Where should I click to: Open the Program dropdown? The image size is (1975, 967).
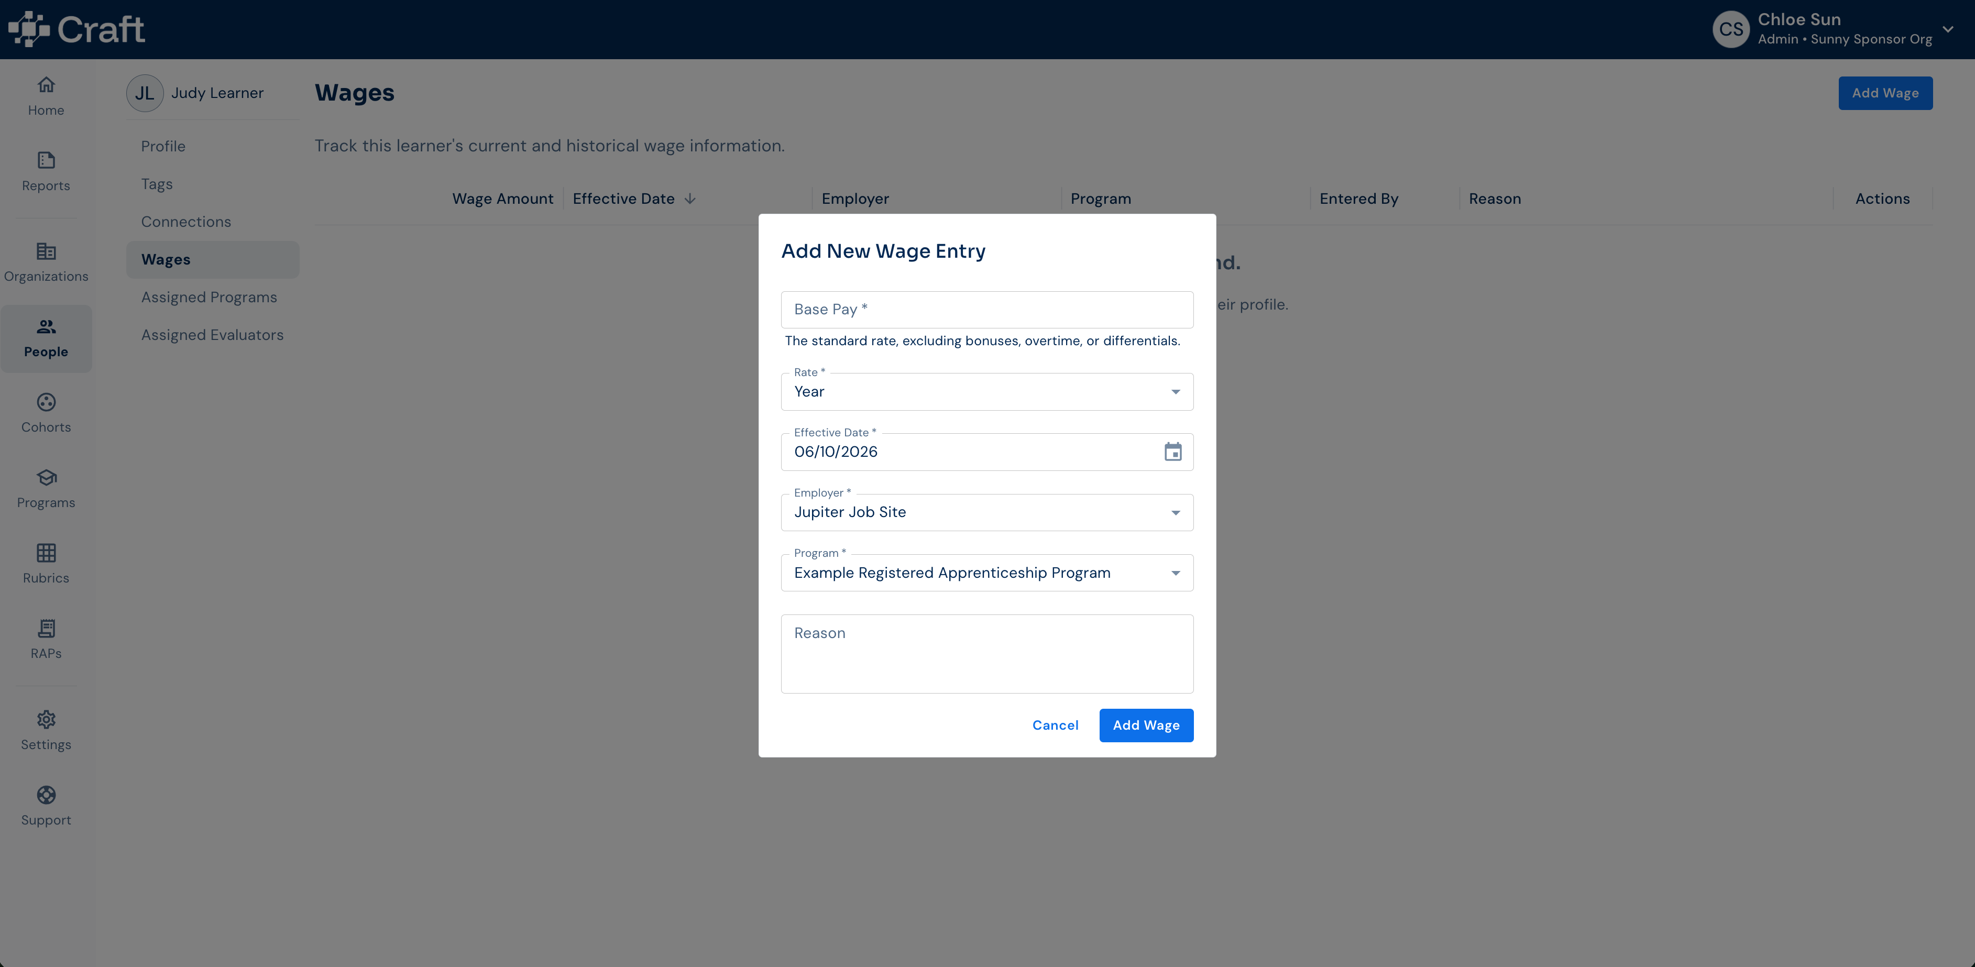pyautogui.click(x=987, y=573)
